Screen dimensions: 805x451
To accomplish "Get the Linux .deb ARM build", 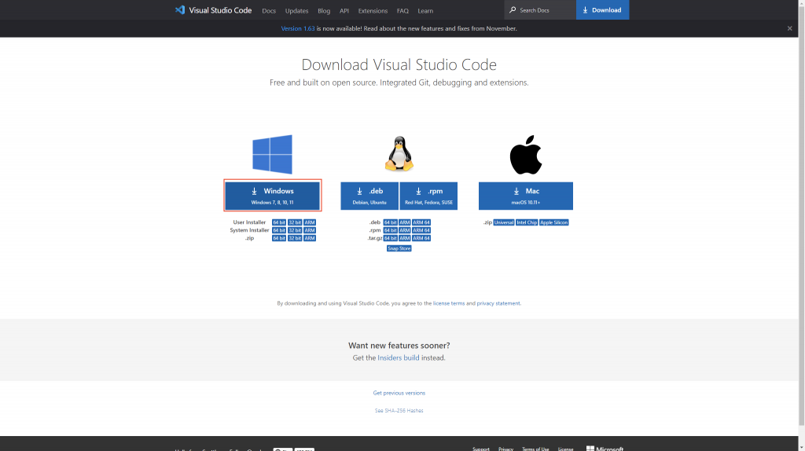I will [405, 222].
